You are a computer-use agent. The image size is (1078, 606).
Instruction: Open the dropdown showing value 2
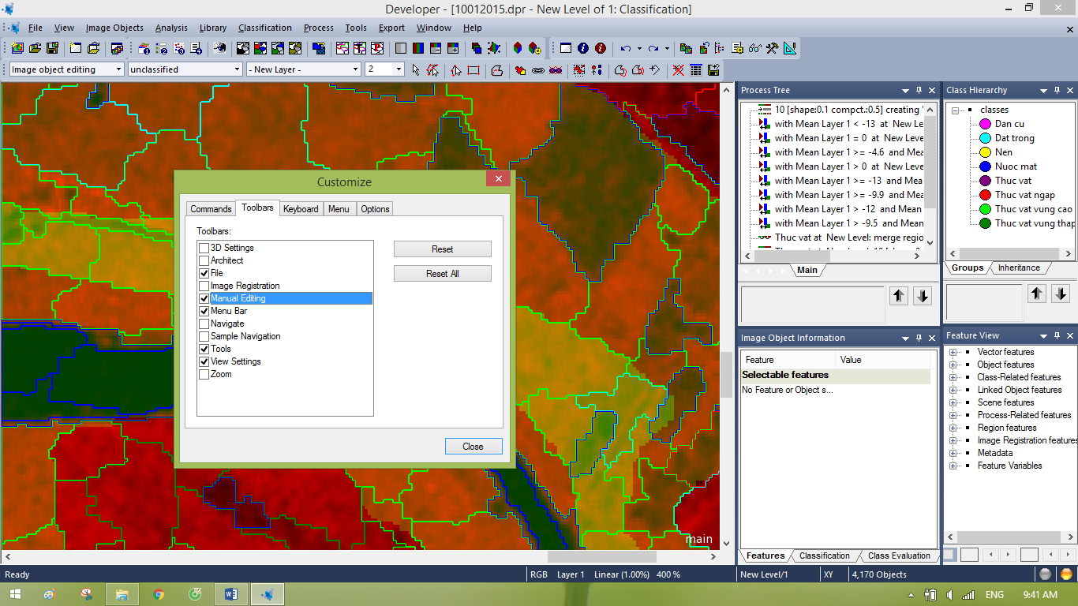(x=399, y=69)
